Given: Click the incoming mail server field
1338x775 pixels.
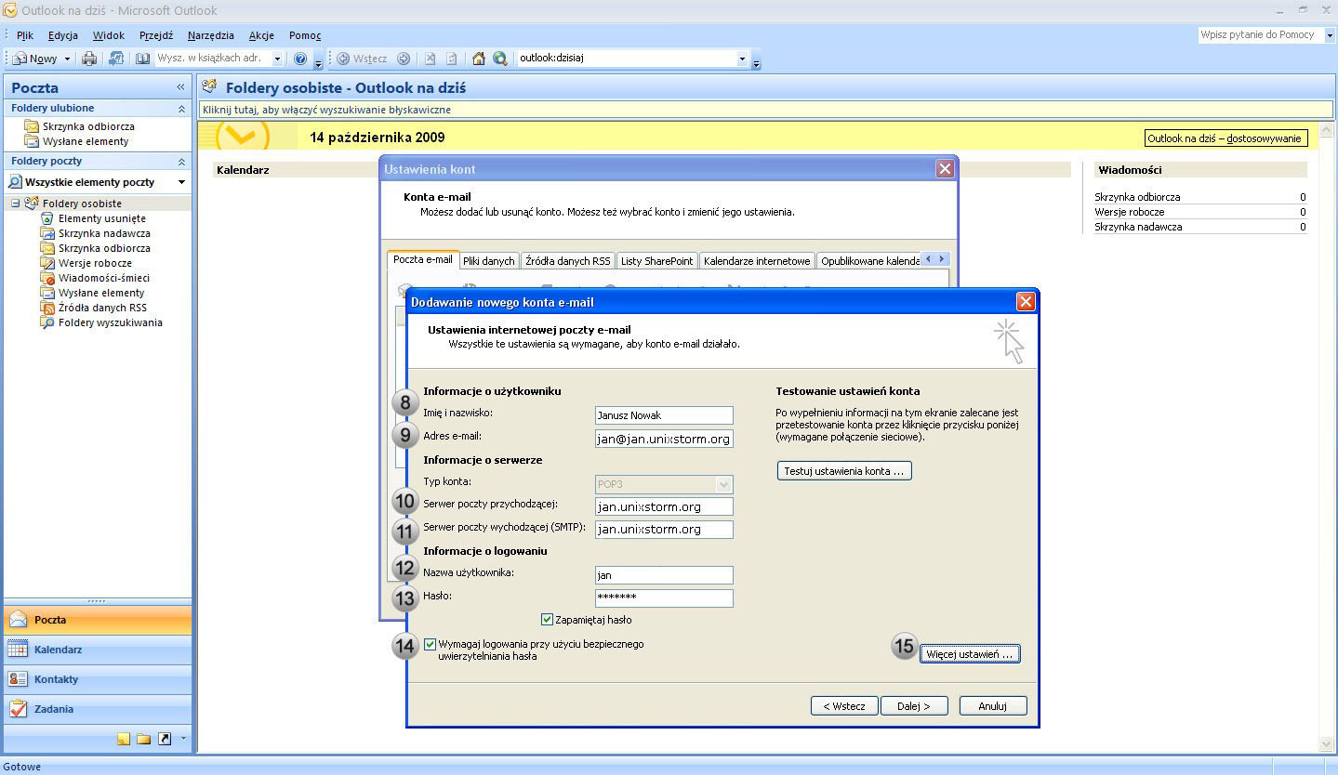Looking at the screenshot, I should coord(664,506).
